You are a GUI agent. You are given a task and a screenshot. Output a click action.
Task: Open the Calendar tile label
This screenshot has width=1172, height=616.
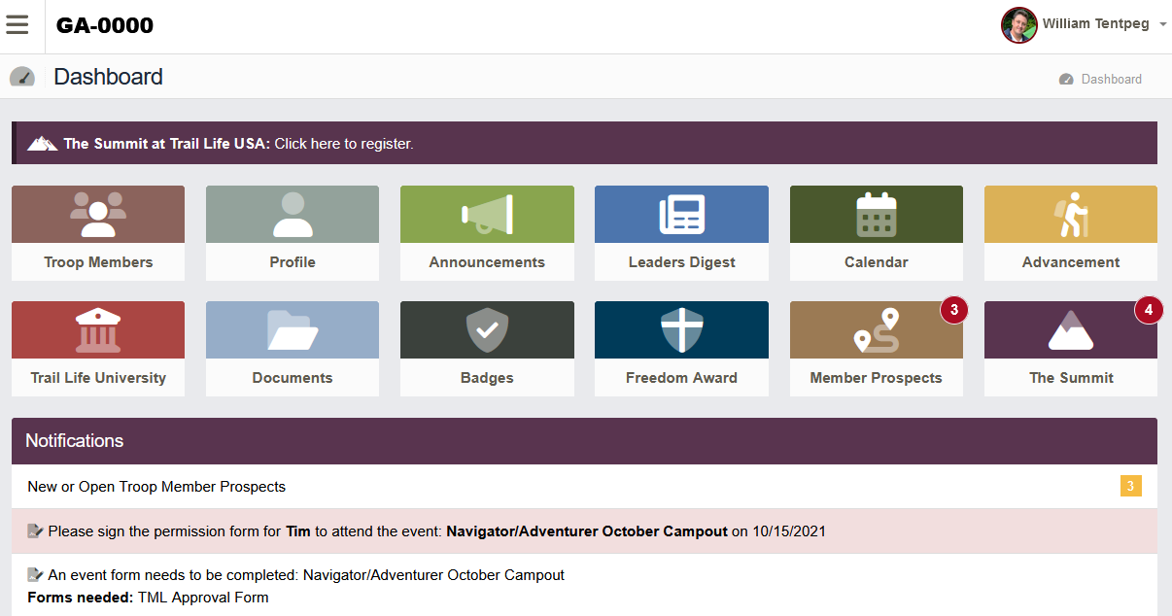pyautogui.click(x=877, y=262)
